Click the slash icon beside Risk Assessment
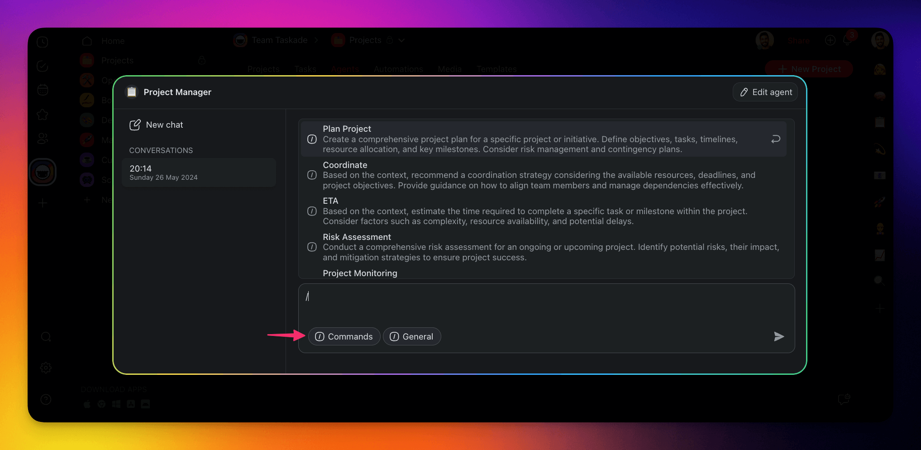The width and height of the screenshot is (921, 450). [x=312, y=247]
